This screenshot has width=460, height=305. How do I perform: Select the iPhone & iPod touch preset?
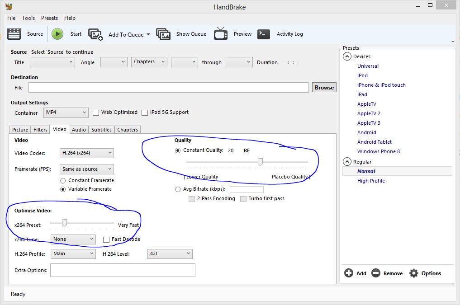(381, 85)
